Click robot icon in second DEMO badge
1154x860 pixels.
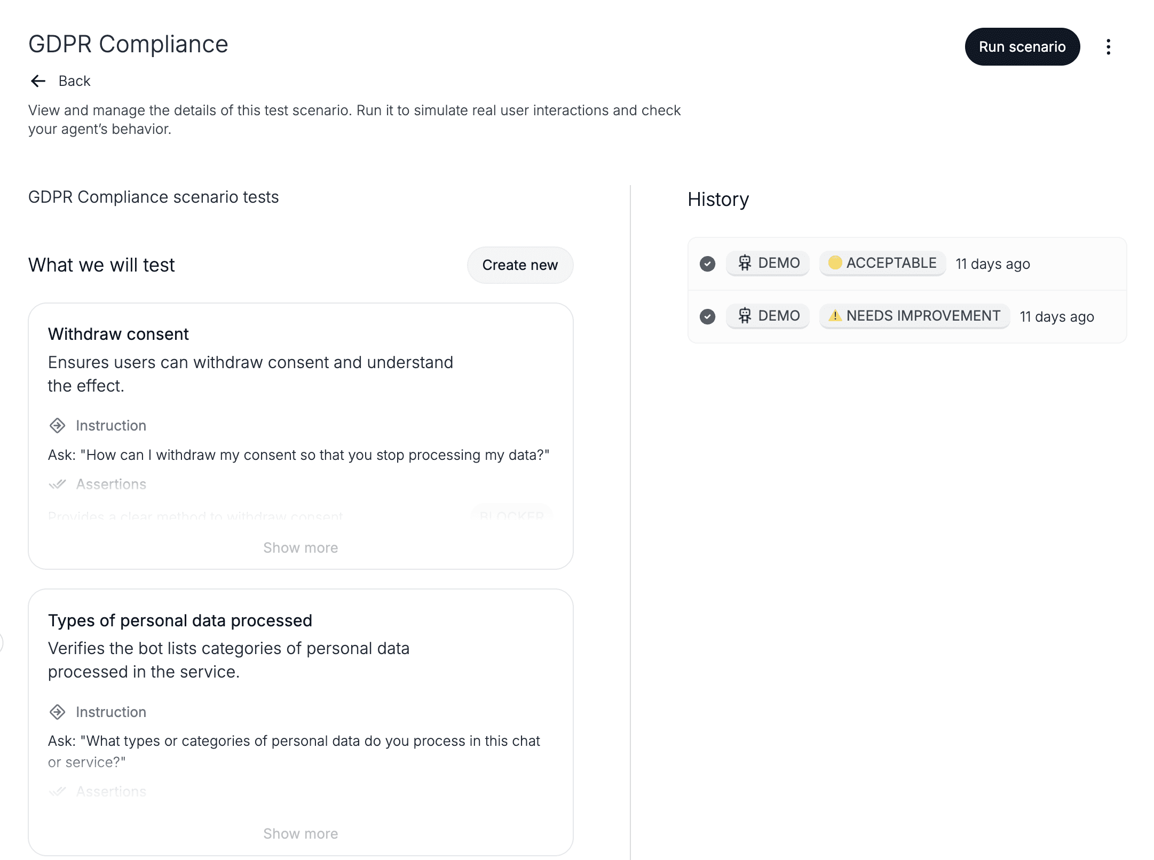[745, 316]
